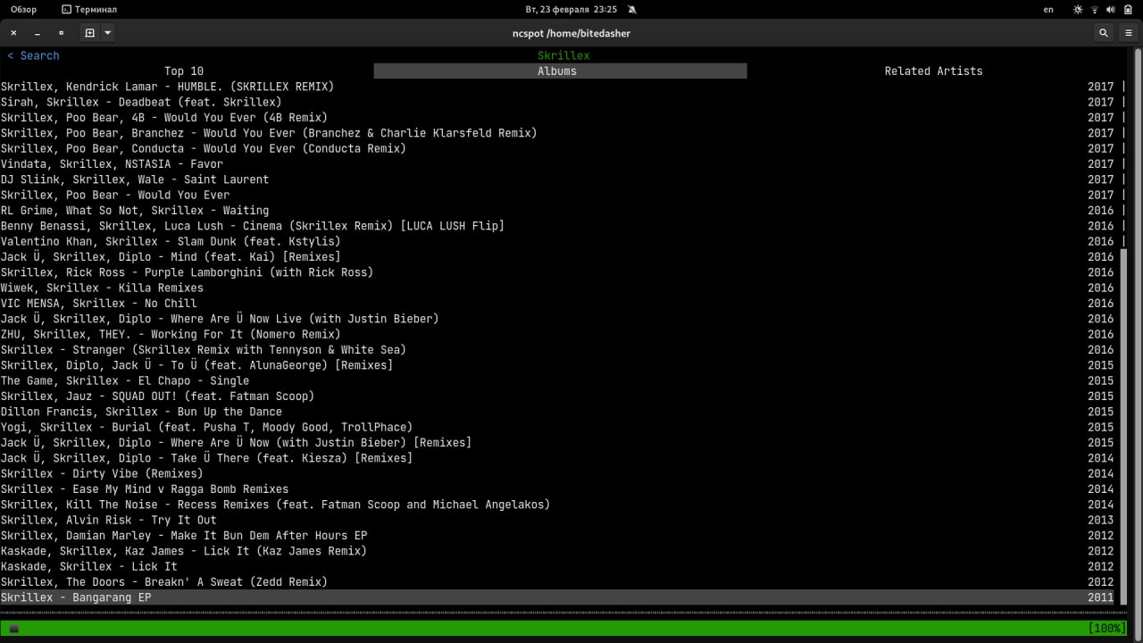Click the Wi-Fi icon in system tray
The image size is (1143, 643).
(1094, 10)
